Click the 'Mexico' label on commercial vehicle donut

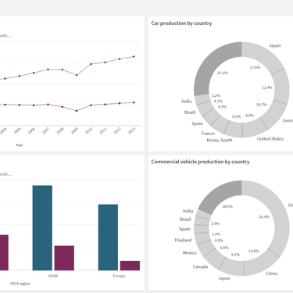(x=190, y=252)
